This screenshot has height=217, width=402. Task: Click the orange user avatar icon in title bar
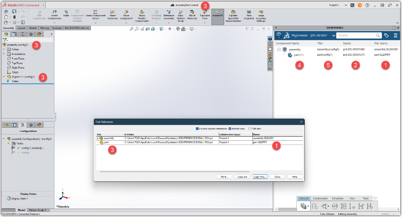(x=360, y=5)
